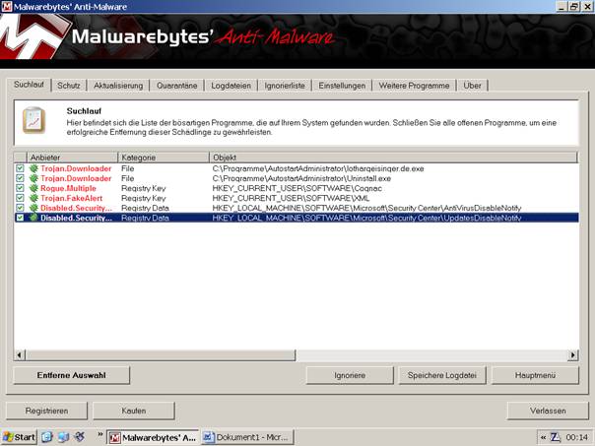The height and width of the screenshot is (446, 595).
Task: Uncheck the UpdatesDisableNotify entry checkbox
Action: pos(20,218)
